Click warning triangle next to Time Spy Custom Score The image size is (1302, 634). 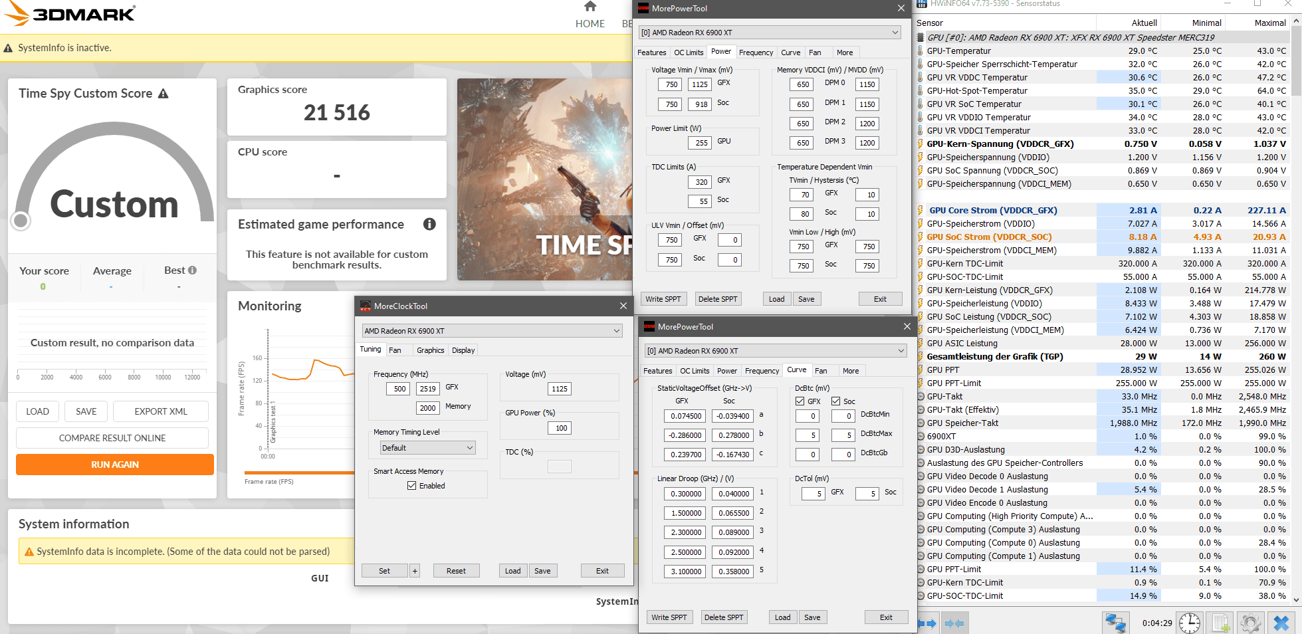point(163,94)
